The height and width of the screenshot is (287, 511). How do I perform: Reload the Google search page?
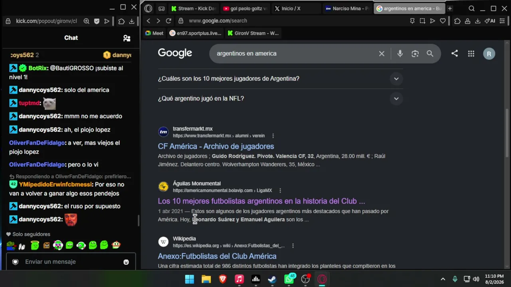(x=168, y=21)
